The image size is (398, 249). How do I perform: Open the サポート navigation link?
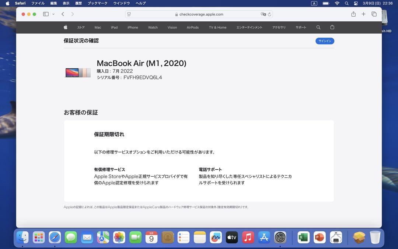(301, 27)
